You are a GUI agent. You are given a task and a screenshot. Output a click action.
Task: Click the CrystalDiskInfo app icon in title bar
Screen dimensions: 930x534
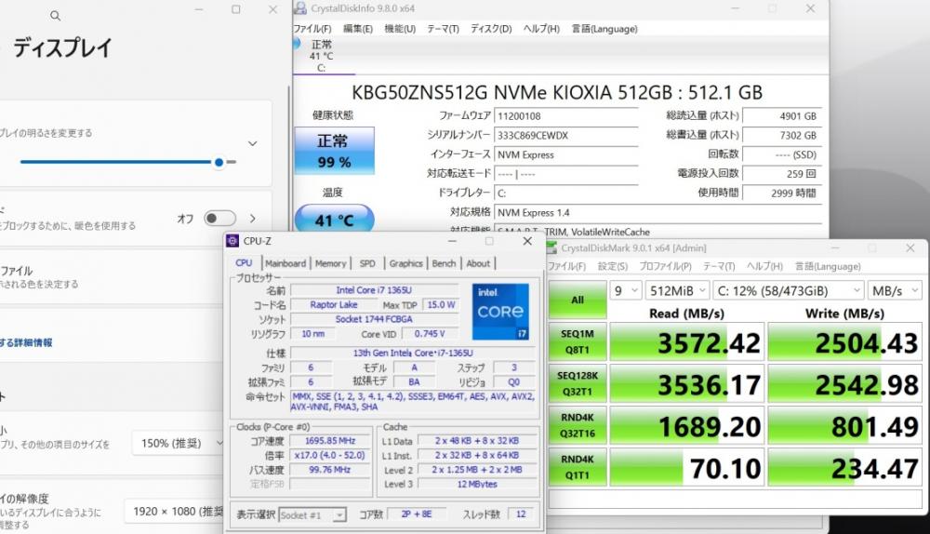(x=300, y=8)
